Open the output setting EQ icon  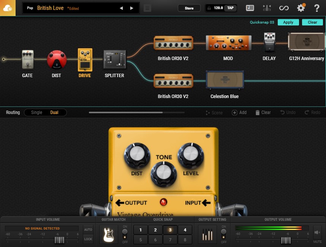click(207, 234)
